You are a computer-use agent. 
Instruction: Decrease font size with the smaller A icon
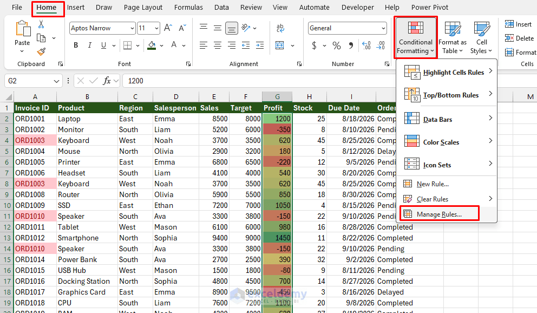182,28
